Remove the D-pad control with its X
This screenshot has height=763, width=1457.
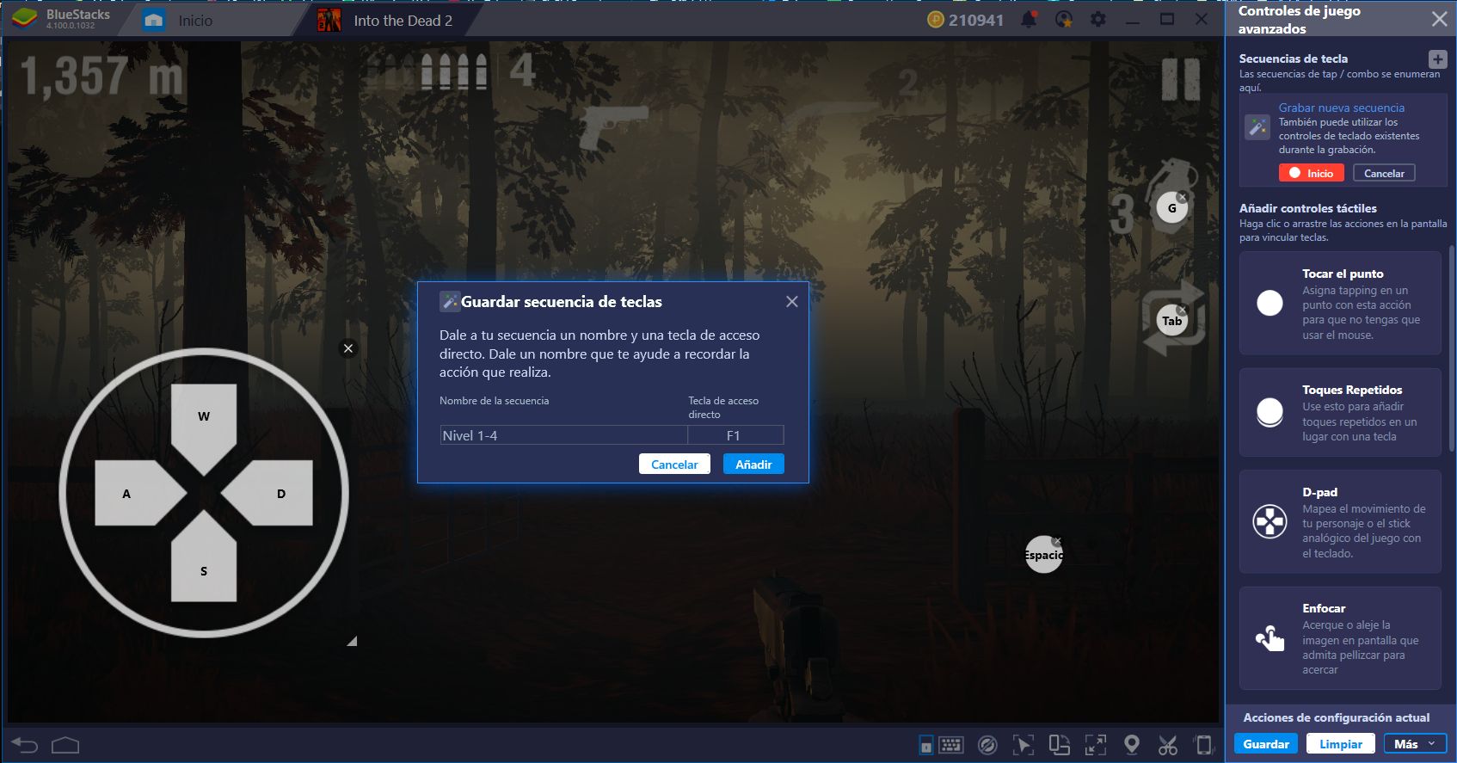click(348, 348)
